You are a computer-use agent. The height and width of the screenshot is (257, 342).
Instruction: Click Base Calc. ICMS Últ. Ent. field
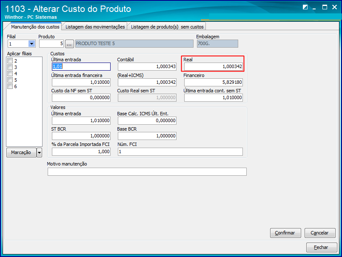coord(147,121)
